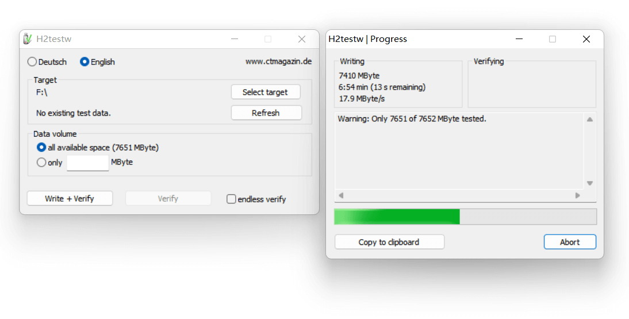The width and height of the screenshot is (629, 319).
Task: Close the main H2testw window
Action: (x=302, y=39)
